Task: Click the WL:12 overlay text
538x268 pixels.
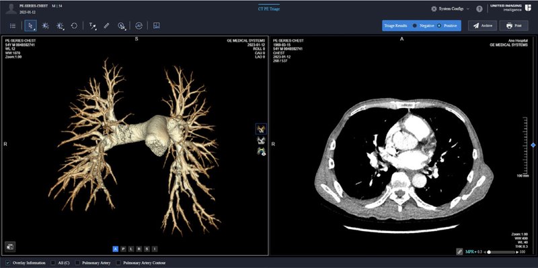Action: (9, 48)
